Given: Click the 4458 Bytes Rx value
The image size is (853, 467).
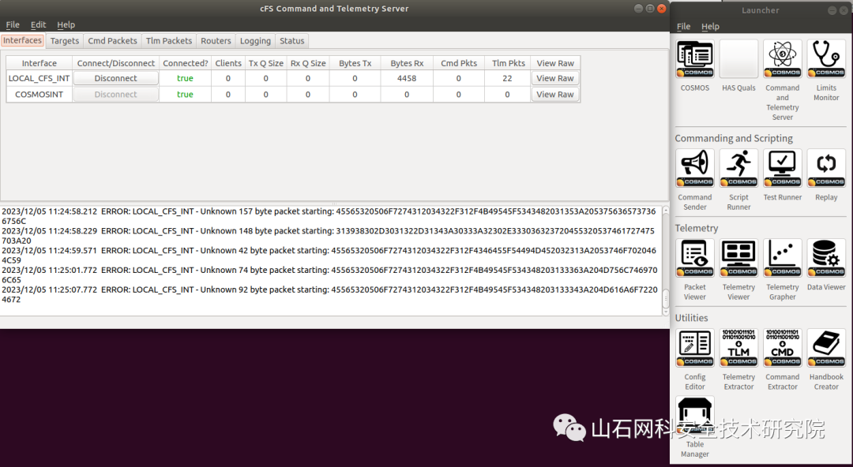Looking at the screenshot, I should [x=407, y=78].
